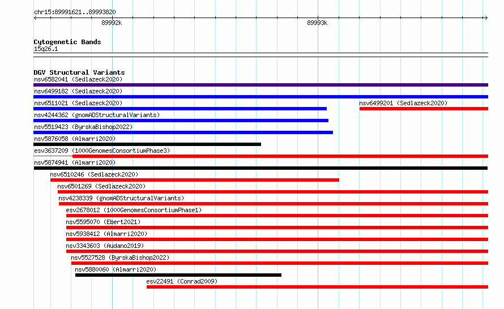Click the nsv6582041 (Sedlazeck2020) label
The height and width of the screenshot is (309, 504).
78,79
